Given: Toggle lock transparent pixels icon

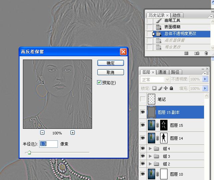Looking at the screenshot, I should coord(155,88).
